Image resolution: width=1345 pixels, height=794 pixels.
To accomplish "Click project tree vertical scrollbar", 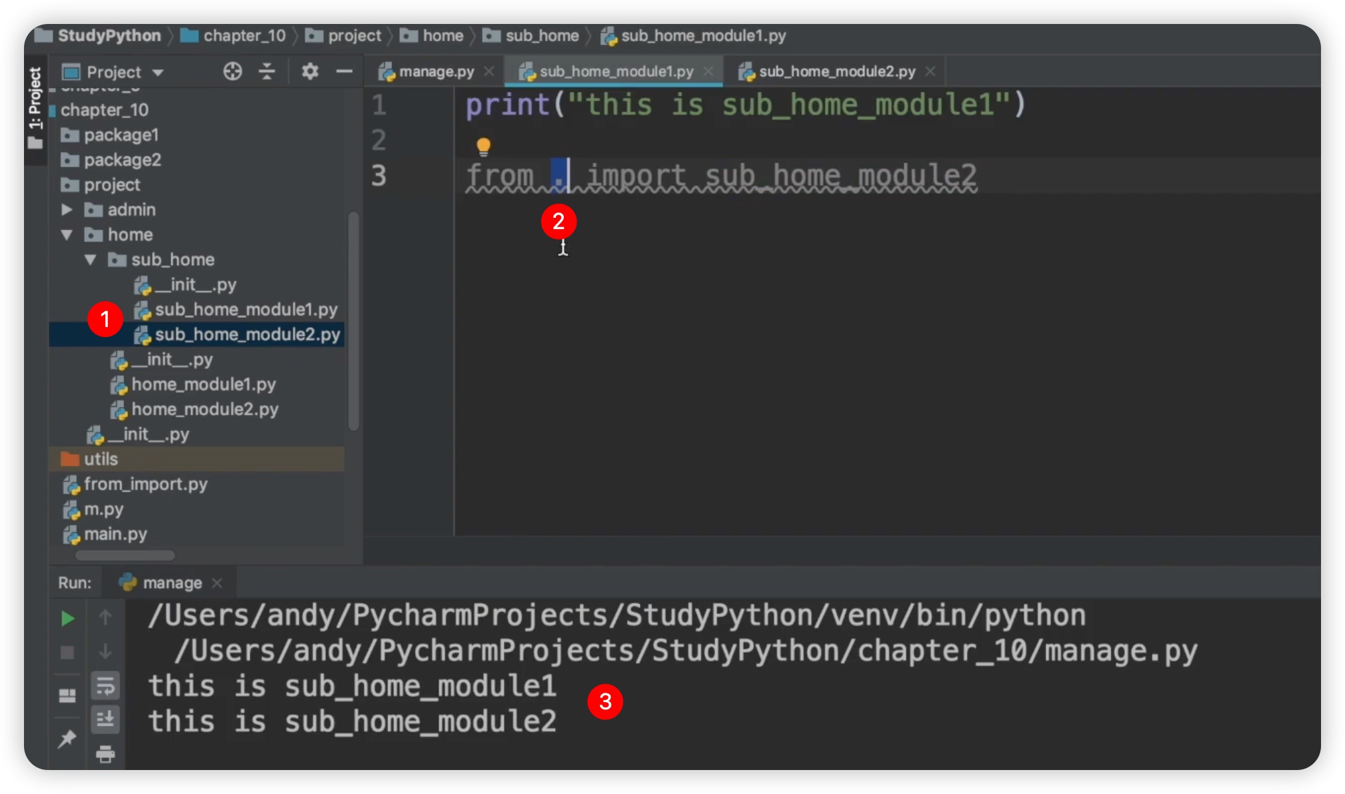I will tap(354, 321).
